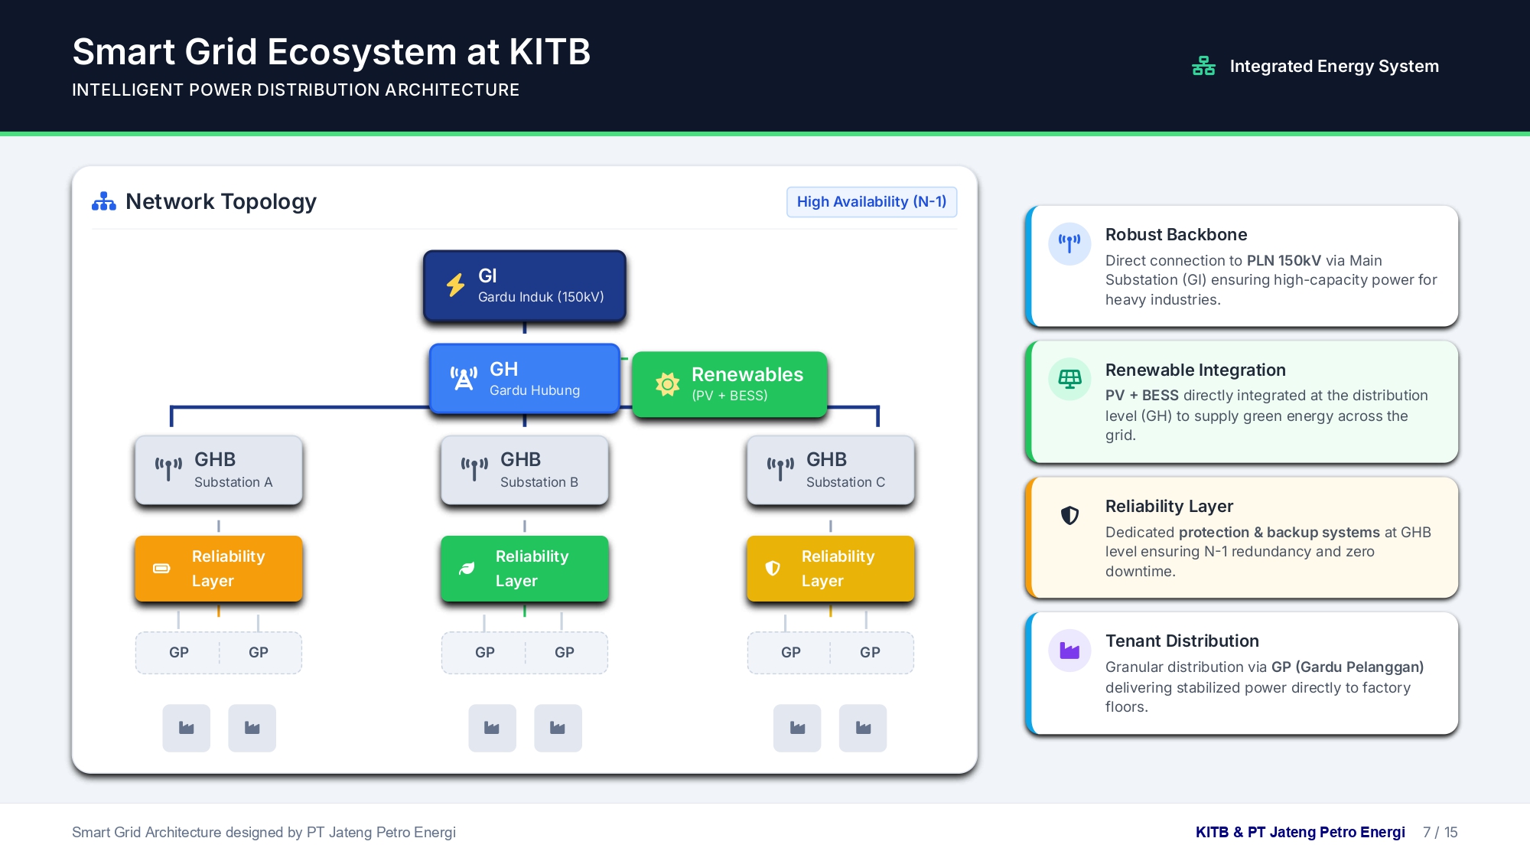Click the Robust Backbone card heading
Screen dimensions: 1530x861
tap(1176, 235)
